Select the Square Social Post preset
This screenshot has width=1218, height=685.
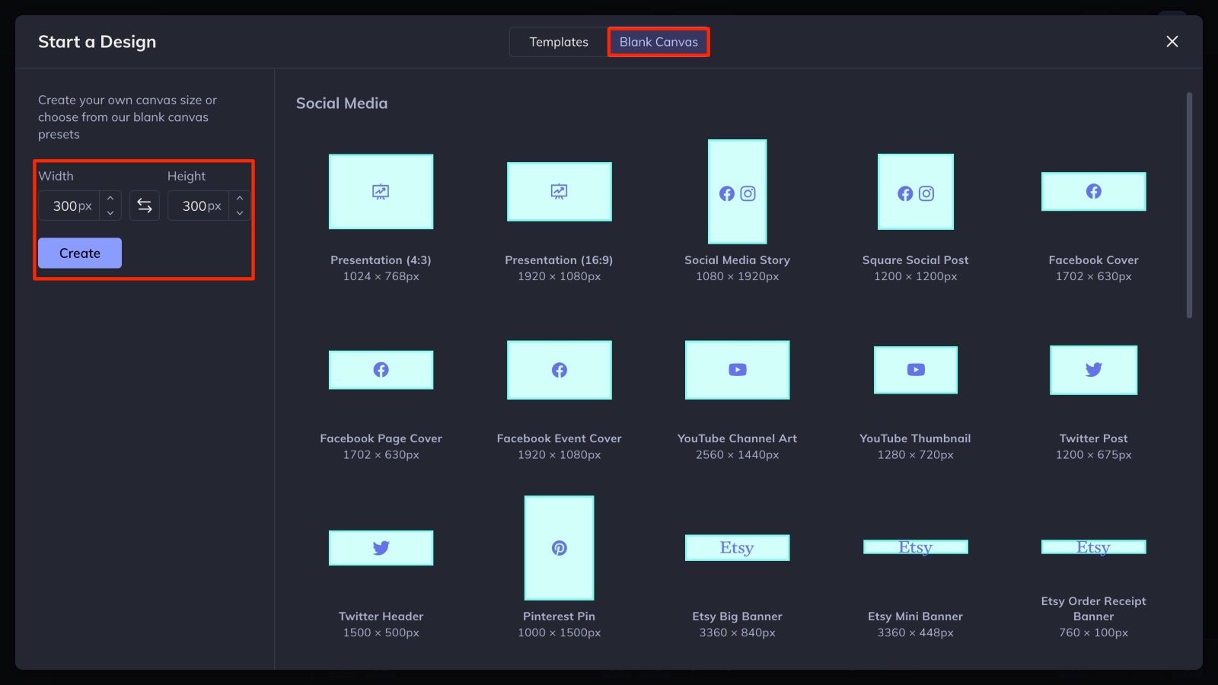click(x=915, y=193)
